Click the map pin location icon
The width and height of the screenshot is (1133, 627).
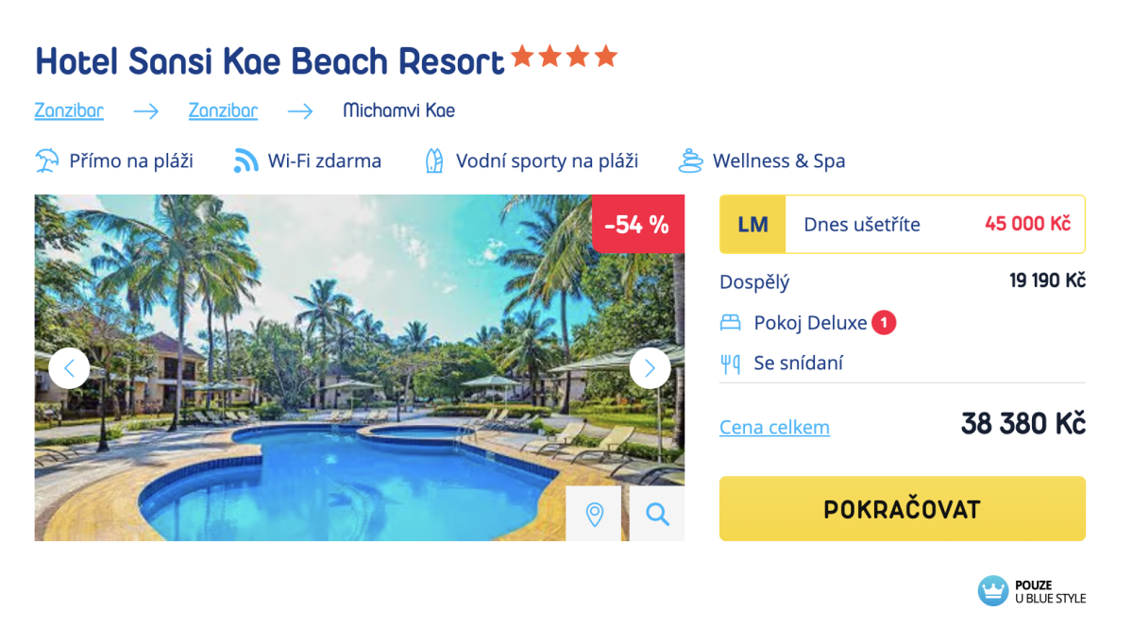[594, 515]
